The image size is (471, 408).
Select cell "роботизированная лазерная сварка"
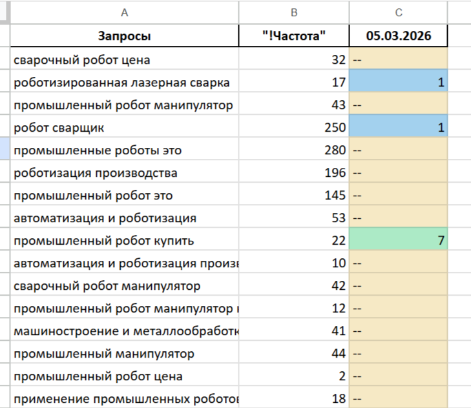pos(124,82)
